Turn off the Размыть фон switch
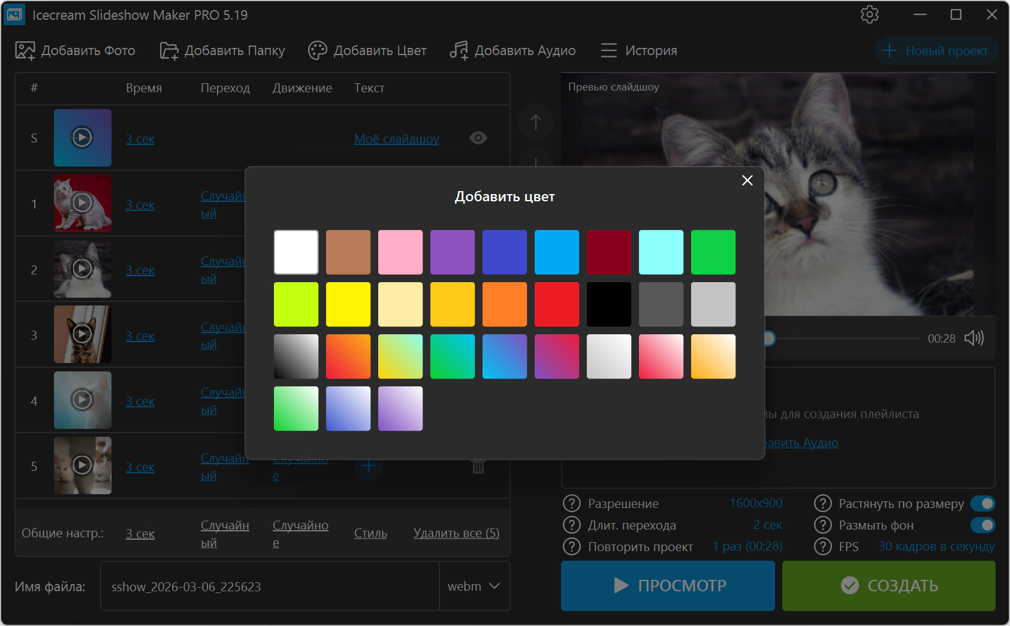1010x626 pixels. [x=982, y=525]
